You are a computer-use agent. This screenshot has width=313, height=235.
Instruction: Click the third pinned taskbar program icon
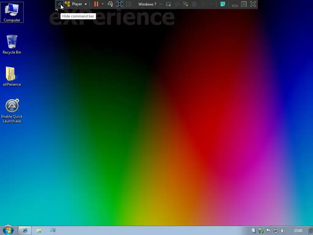click(53, 231)
